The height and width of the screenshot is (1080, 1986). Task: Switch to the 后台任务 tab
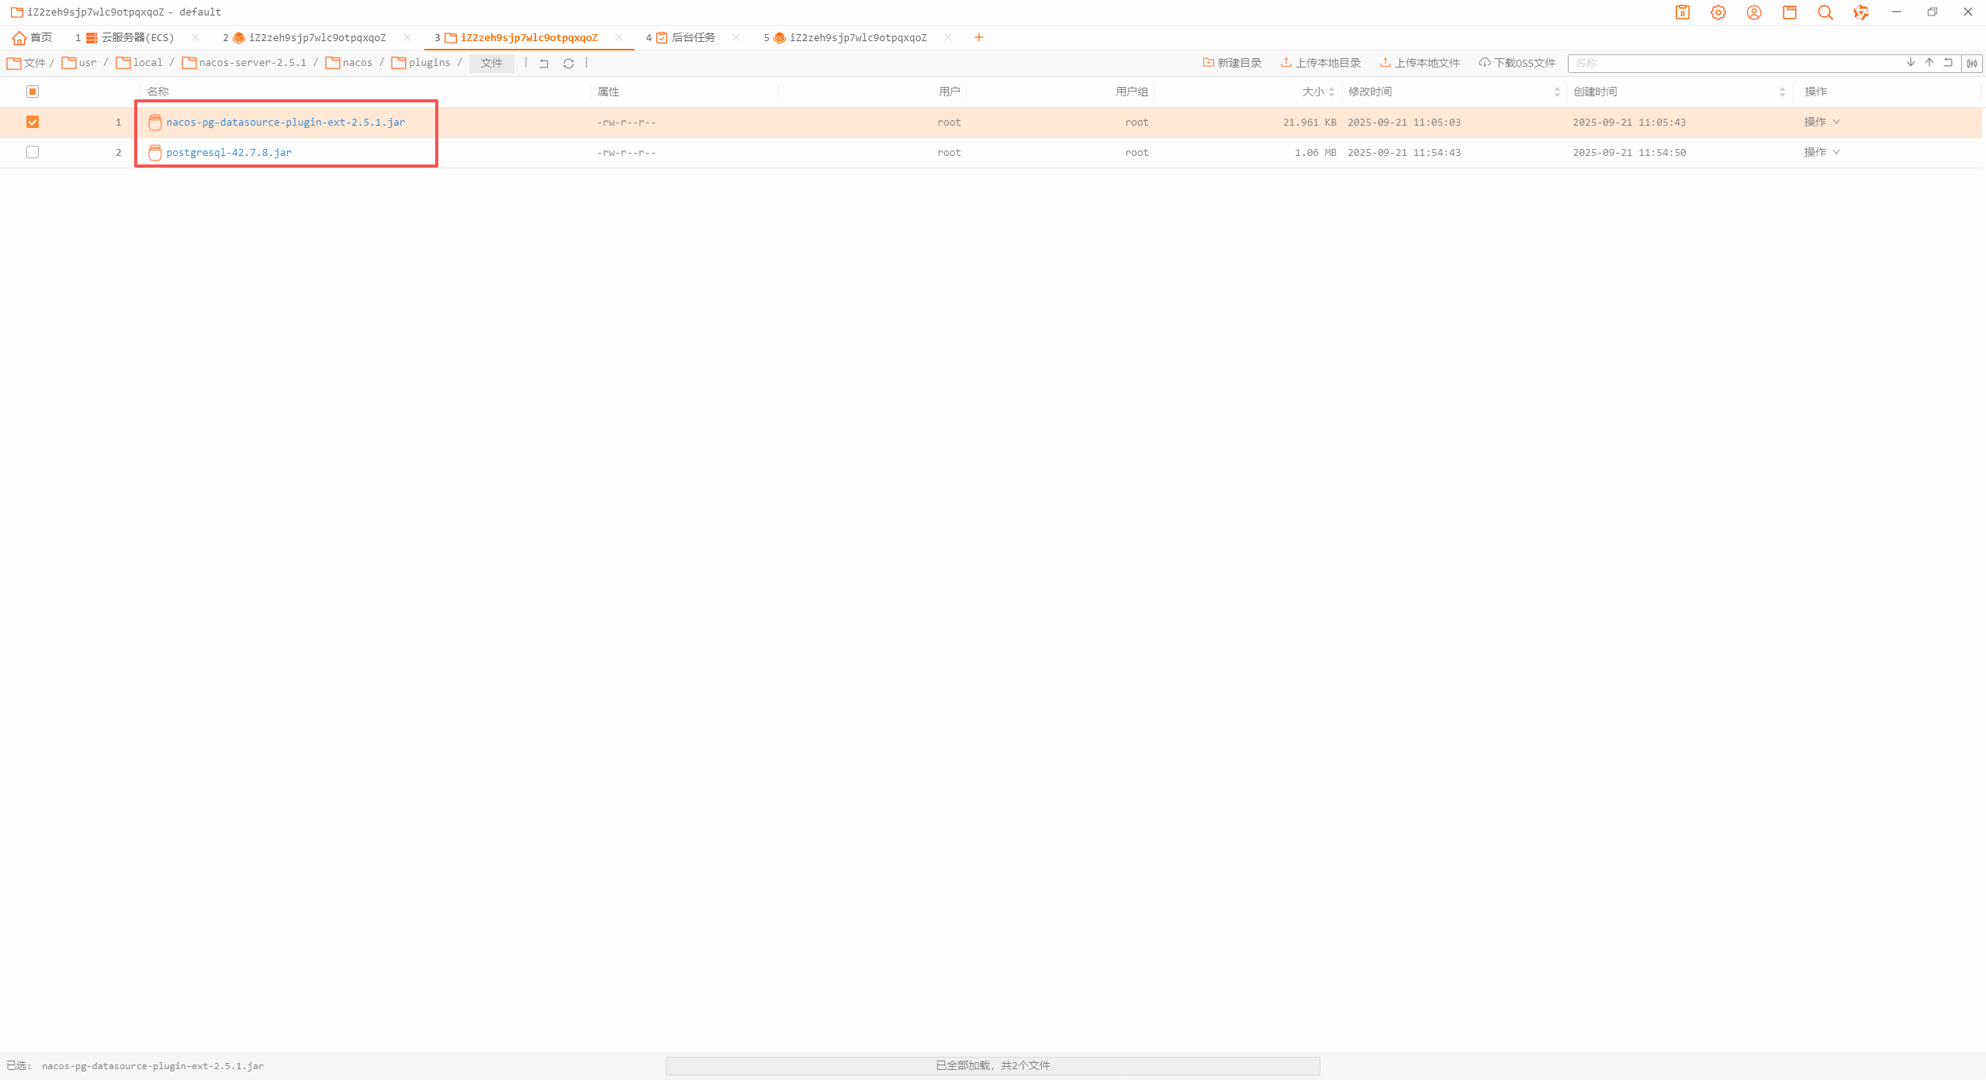(x=694, y=36)
